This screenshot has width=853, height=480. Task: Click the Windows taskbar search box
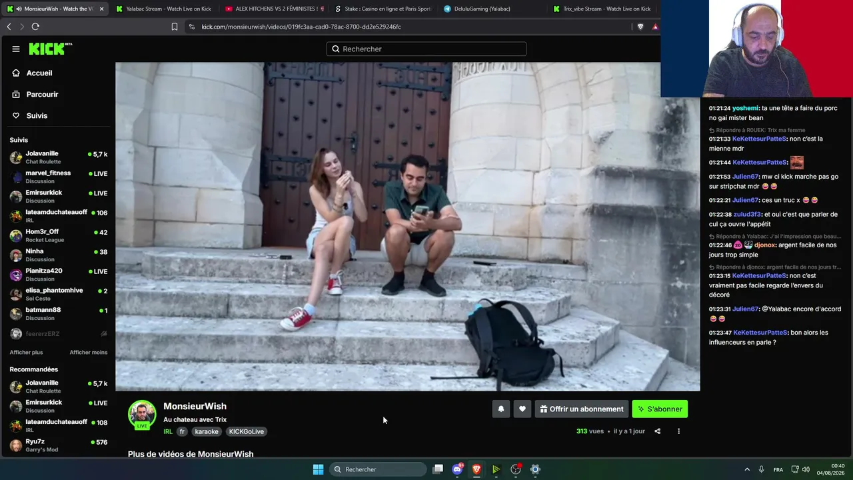point(379,469)
